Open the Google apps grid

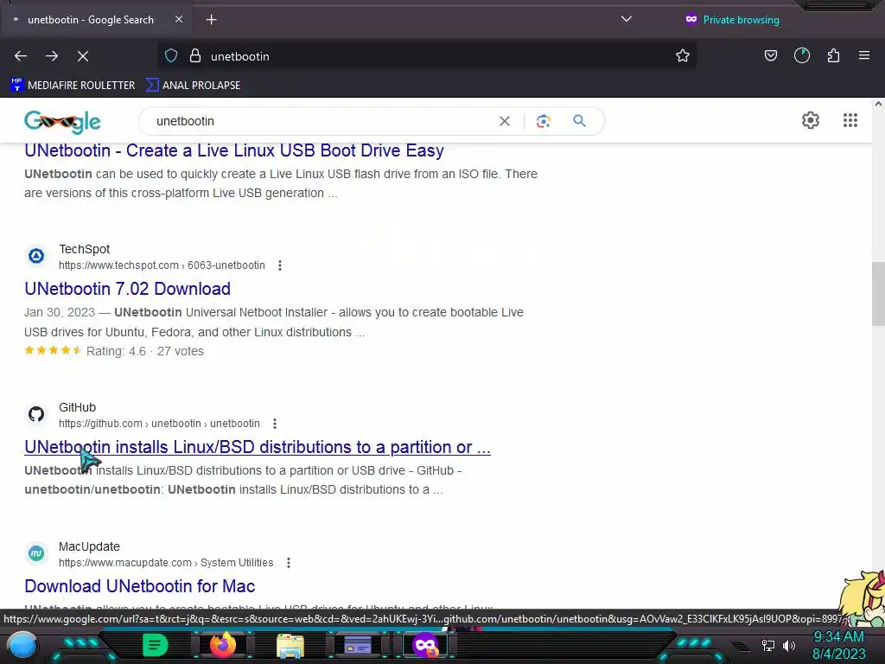[x=850, y=120]
